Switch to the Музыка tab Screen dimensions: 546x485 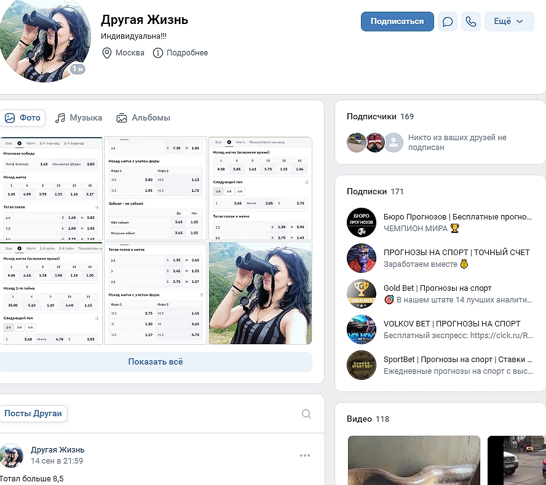point(78,118)
